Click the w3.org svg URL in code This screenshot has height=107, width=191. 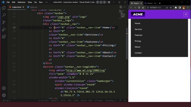[85, 70]
